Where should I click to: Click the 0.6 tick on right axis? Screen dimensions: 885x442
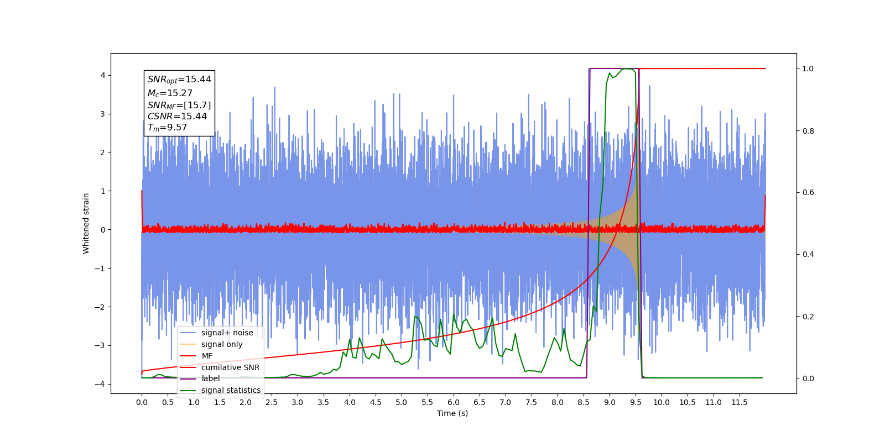808,193
